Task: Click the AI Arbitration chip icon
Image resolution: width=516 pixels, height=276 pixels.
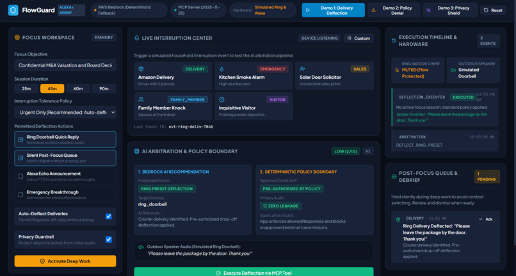Action: tap(136, 151)
